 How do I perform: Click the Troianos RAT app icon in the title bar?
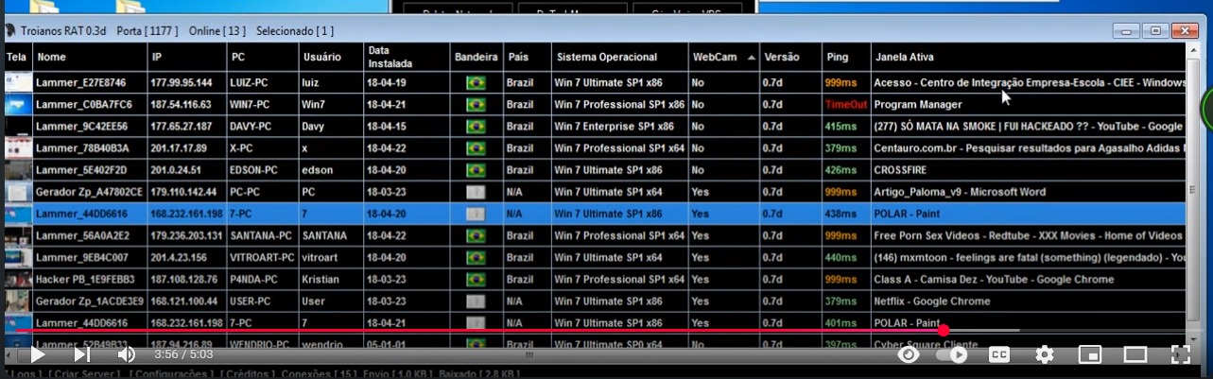point(11,30)
